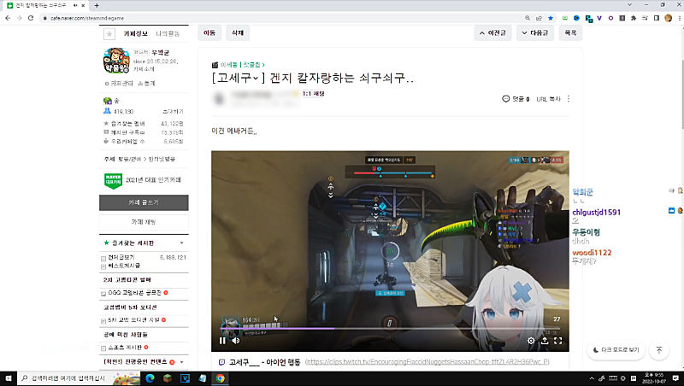The image size is (684, 386).
Task: Open a new browser tab with plus
Action: click(x=97, y=5)
